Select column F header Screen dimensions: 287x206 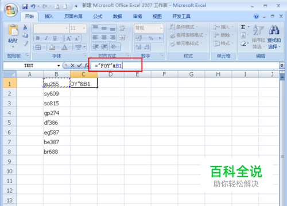click(x=164, y=74)
